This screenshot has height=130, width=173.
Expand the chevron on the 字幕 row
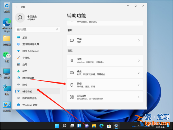139,40
